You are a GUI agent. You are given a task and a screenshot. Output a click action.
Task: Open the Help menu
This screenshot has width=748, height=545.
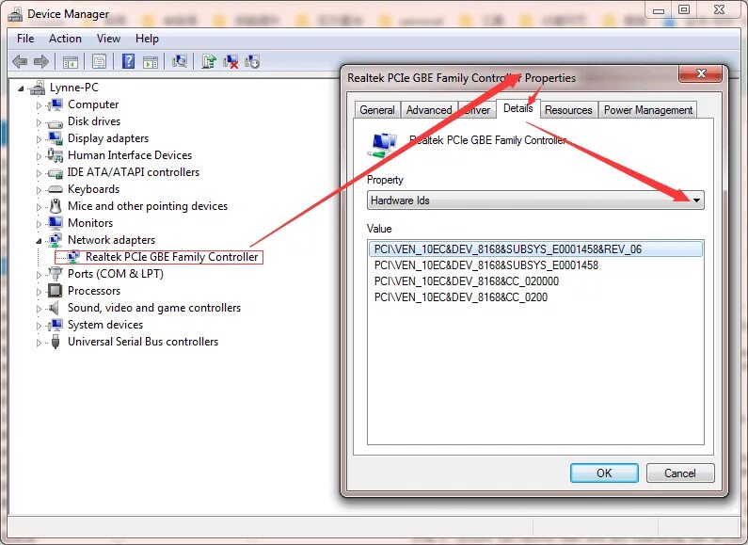tap(147, 39)
